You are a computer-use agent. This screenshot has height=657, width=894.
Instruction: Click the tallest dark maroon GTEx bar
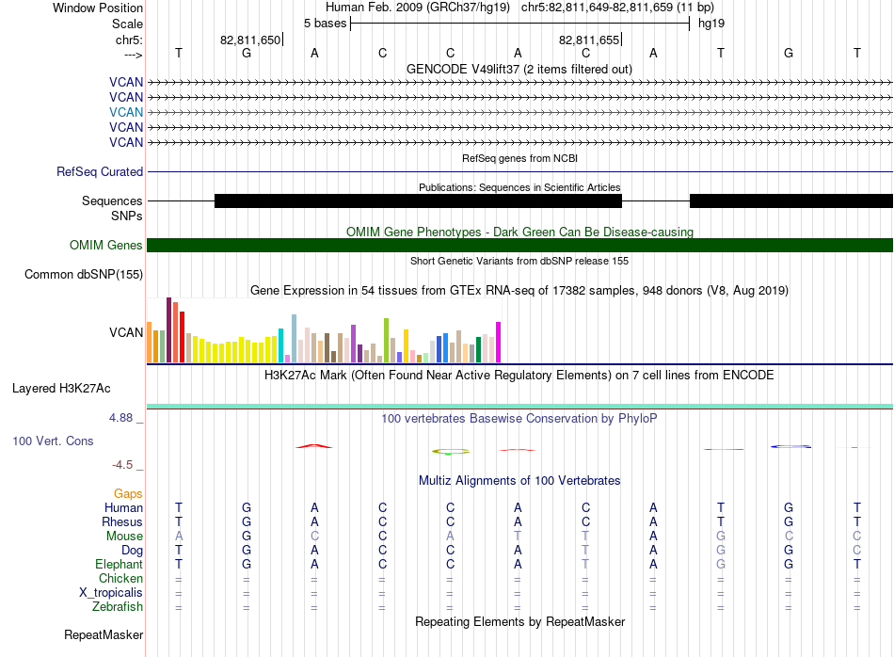[168, 329]
